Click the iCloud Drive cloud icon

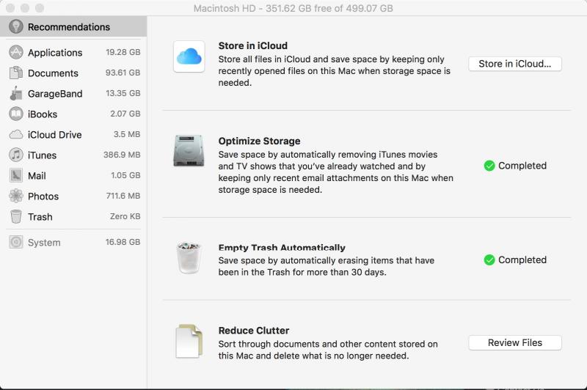coord(15,134)
